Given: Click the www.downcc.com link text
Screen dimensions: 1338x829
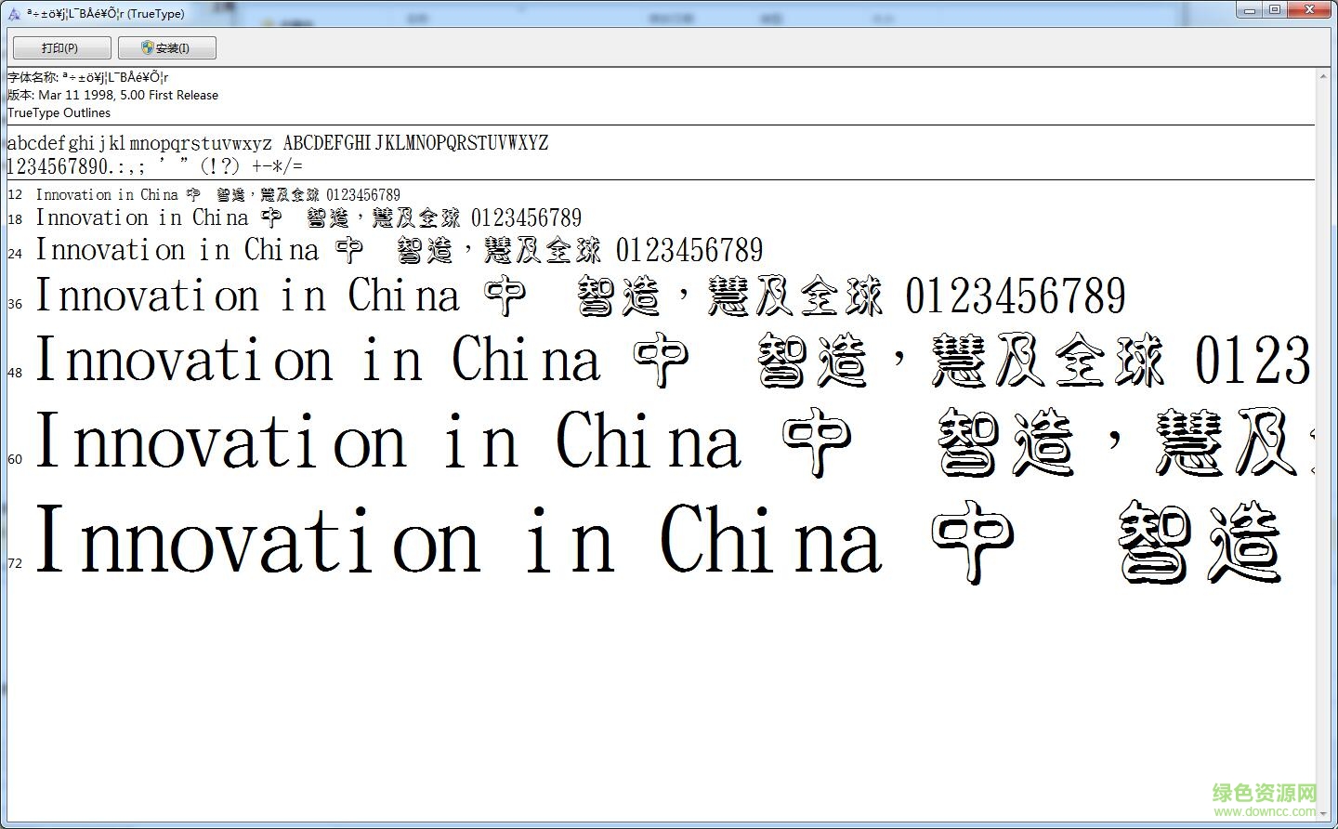Looking at the screenshot, I should click(1260, 810).
